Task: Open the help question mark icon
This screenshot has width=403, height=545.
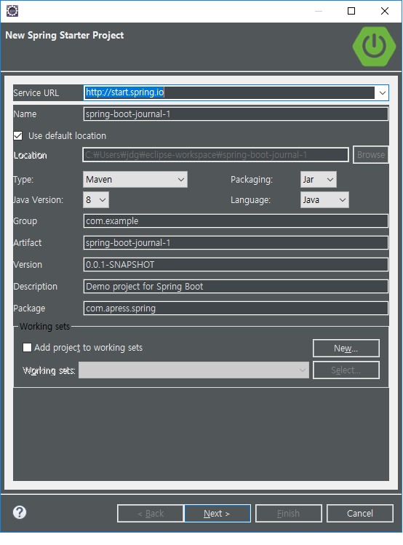Action: (x=20, y=512)
